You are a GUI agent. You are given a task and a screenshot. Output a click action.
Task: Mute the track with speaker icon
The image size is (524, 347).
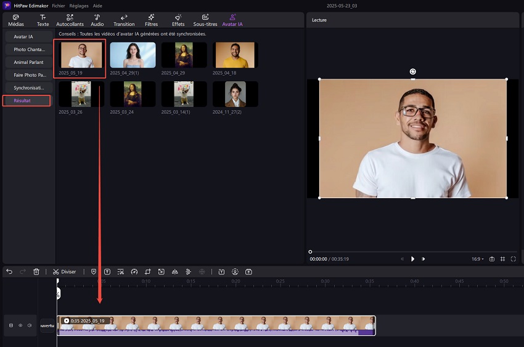30,325
